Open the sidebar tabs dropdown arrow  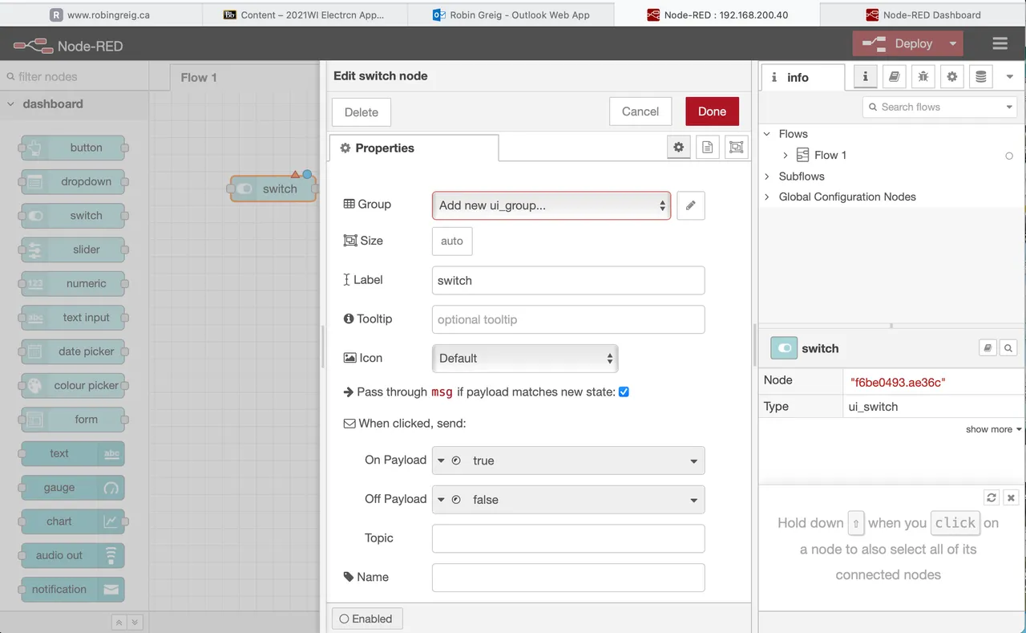[1010, 77]
